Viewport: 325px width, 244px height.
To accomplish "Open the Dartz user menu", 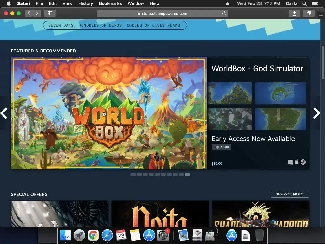I will coord(291,3).
